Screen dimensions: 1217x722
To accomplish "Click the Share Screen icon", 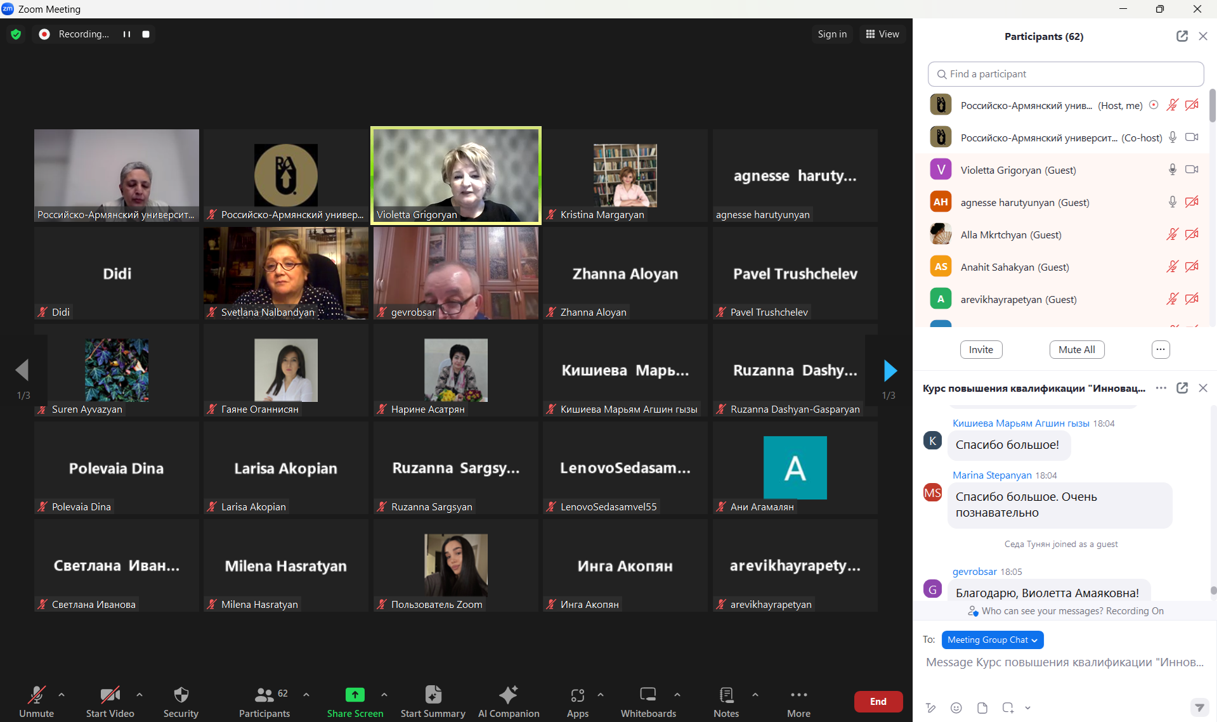I will tap(355, 695).
